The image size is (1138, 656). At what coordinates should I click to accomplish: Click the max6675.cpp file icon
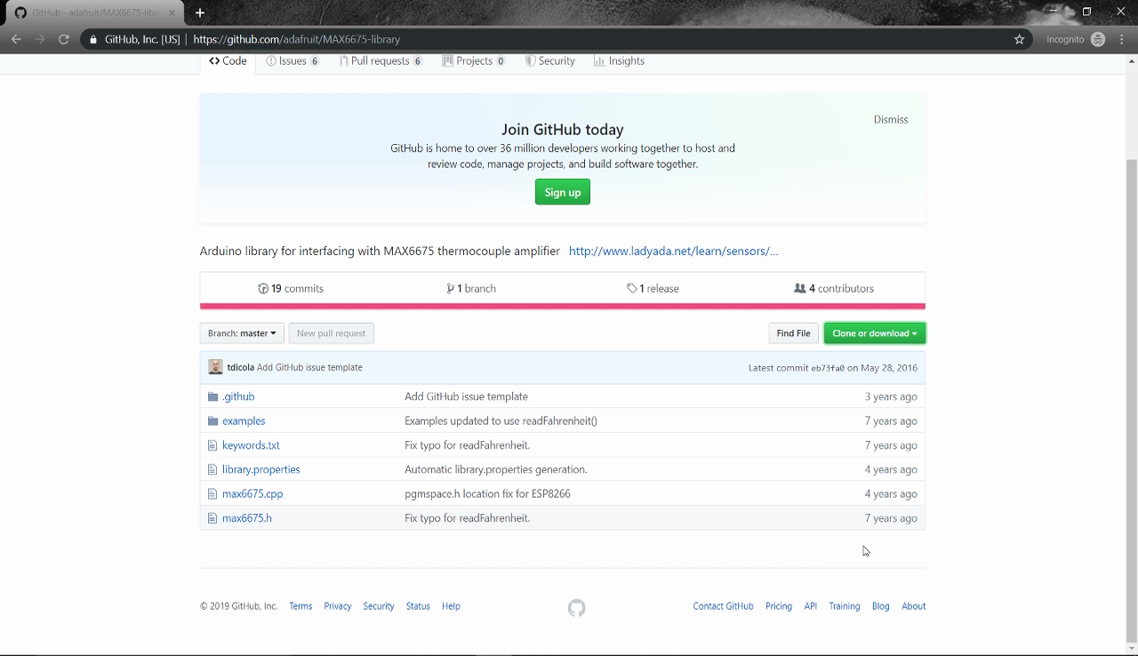pos(212,493)
